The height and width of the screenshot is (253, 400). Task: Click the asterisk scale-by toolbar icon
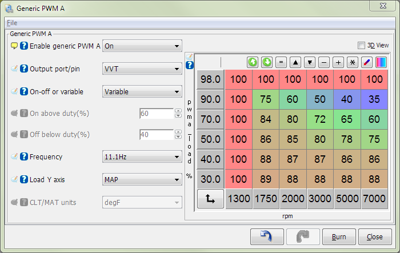pos(353,62)
